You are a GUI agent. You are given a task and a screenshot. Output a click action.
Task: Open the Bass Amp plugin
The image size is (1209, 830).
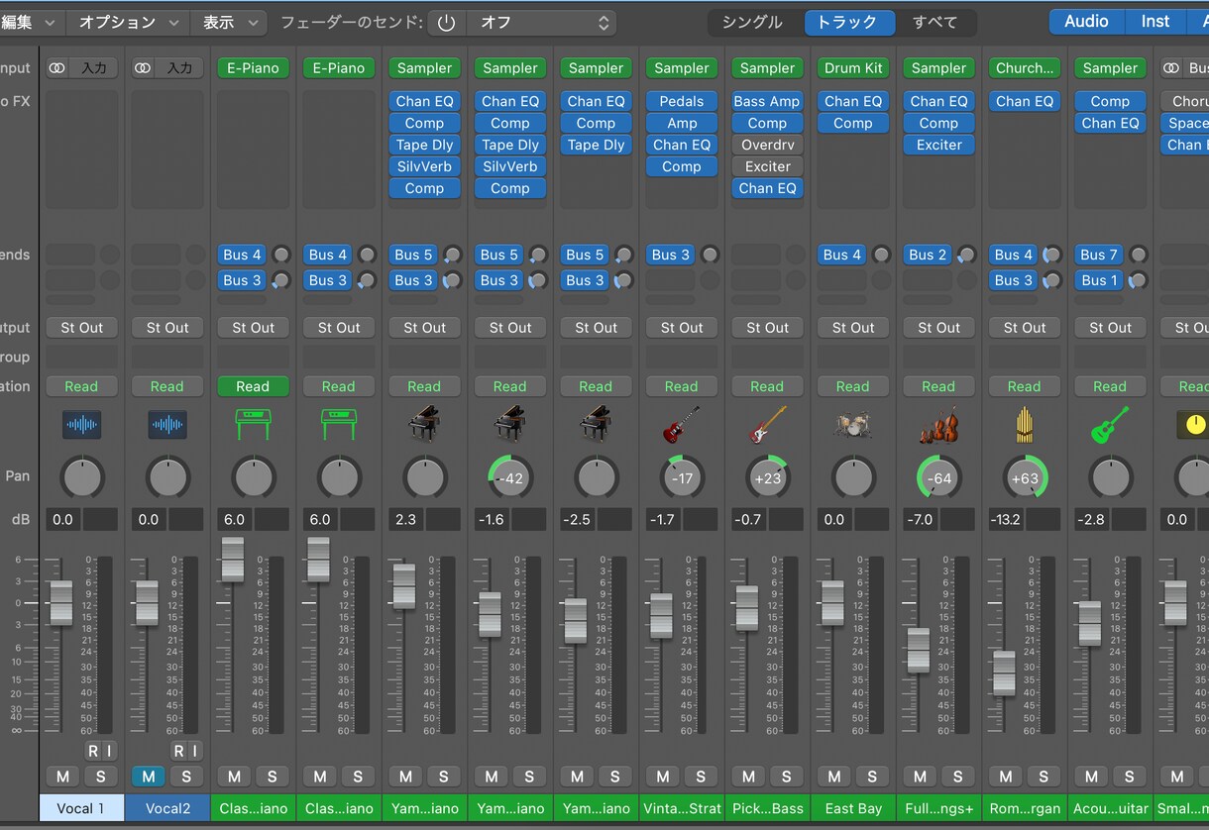click(768, 101)
